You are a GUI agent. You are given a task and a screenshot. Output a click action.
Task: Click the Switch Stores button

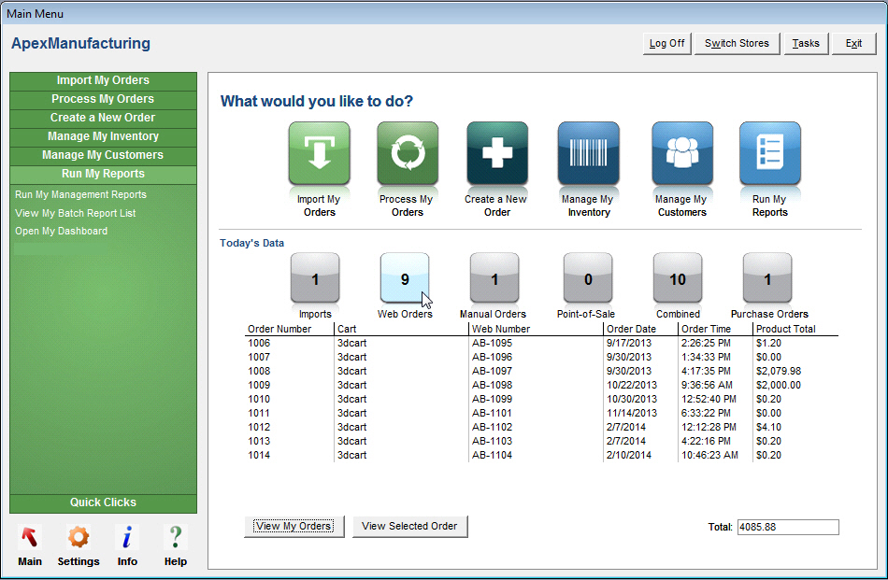pyautogui.click(x=737, y=44)
